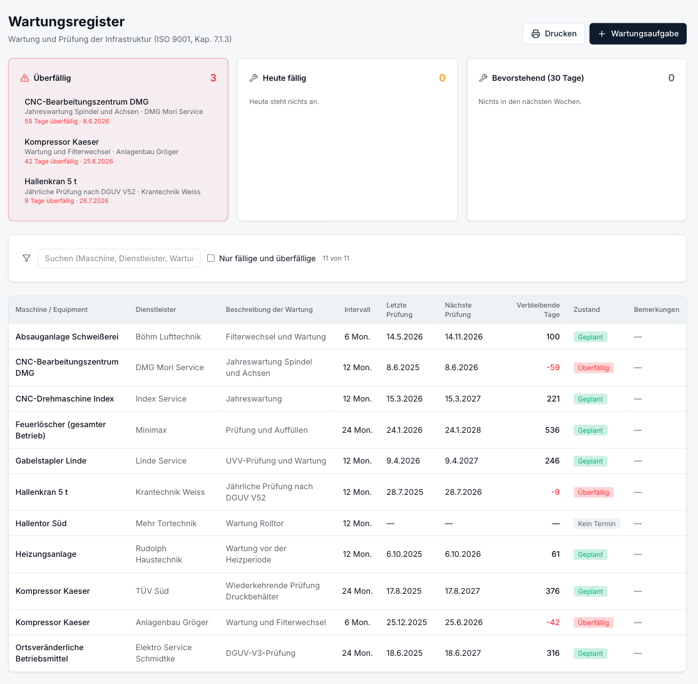Viewport: 698px width, 684px height.
Task: Click the filter funnel icon
Action: pyautogui.click(x=27, y=258)
